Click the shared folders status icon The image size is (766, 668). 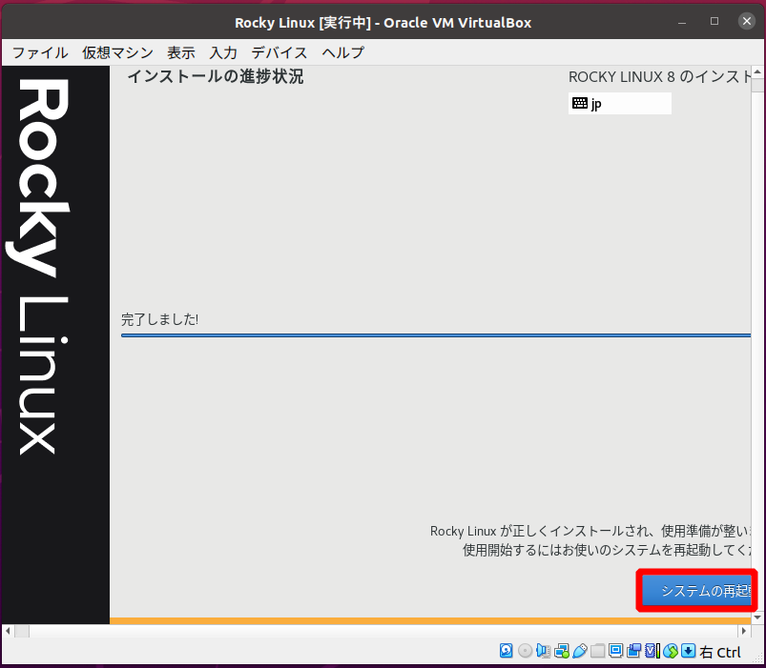pos(598,651)
